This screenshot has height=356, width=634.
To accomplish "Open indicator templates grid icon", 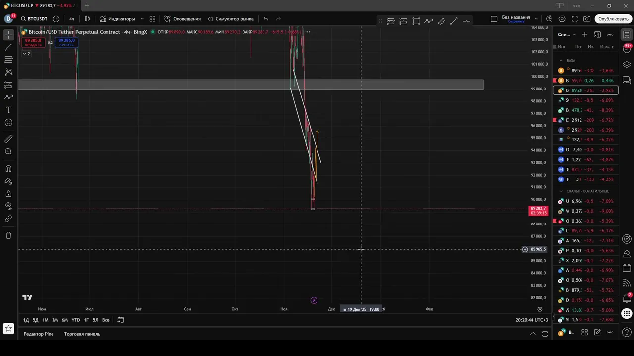I will [x=152, y=19].
